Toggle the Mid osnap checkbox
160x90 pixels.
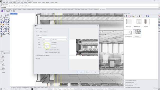[x=1, y=59]
